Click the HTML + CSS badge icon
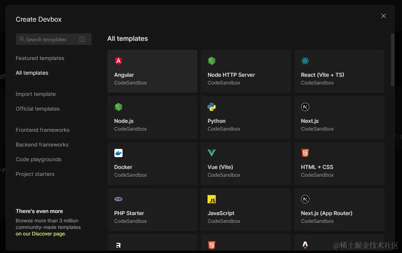Viewport: 402px width, 253px height. [x=305, y=153]
